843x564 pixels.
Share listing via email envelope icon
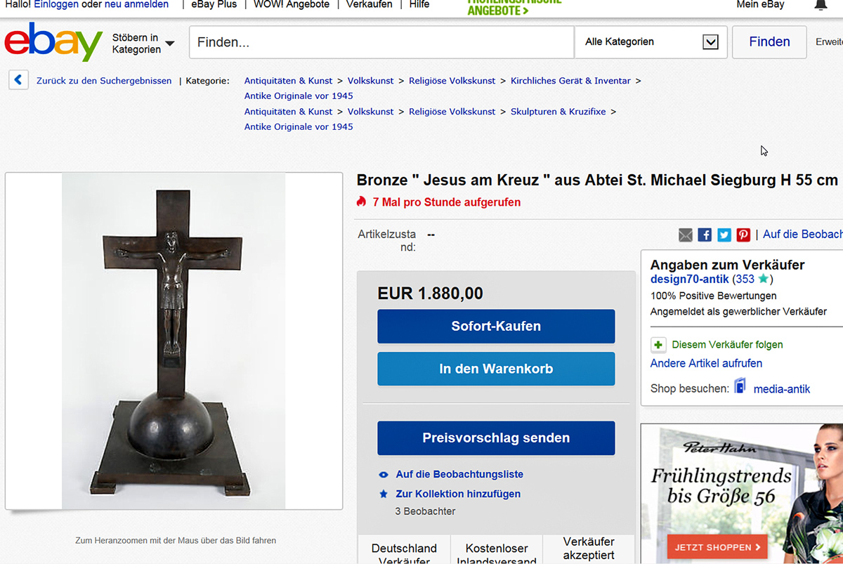(686, 235)
